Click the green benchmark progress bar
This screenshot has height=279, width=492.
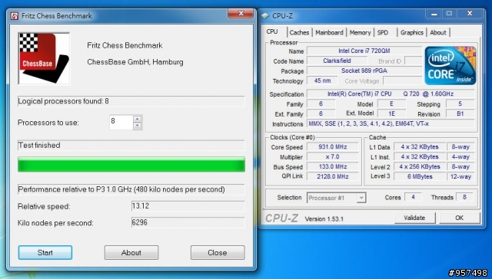pyautogui.click(x=131, y=165)
